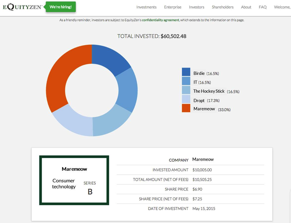Open the Investments menu
Image resolution: width=291 pixels, height=223 pixels.
pyautogui.click(x=146, y=7)
